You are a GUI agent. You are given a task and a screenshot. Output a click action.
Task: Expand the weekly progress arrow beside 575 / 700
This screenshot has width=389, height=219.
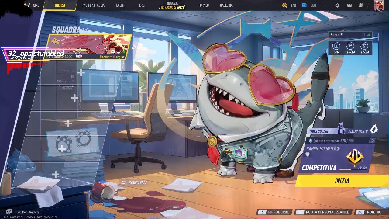pos(372,141)
